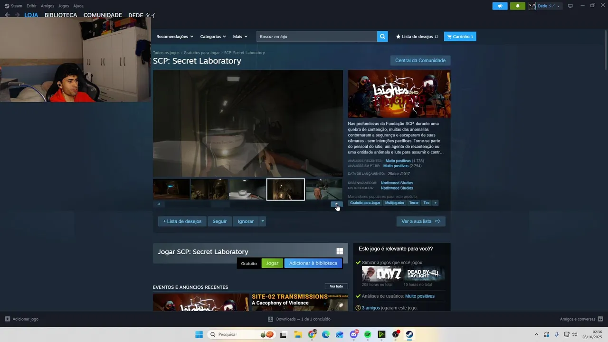This screenshot has width=608, height=342.
Task: Open distributor Northwood Studios link
Action: [397, 188]
